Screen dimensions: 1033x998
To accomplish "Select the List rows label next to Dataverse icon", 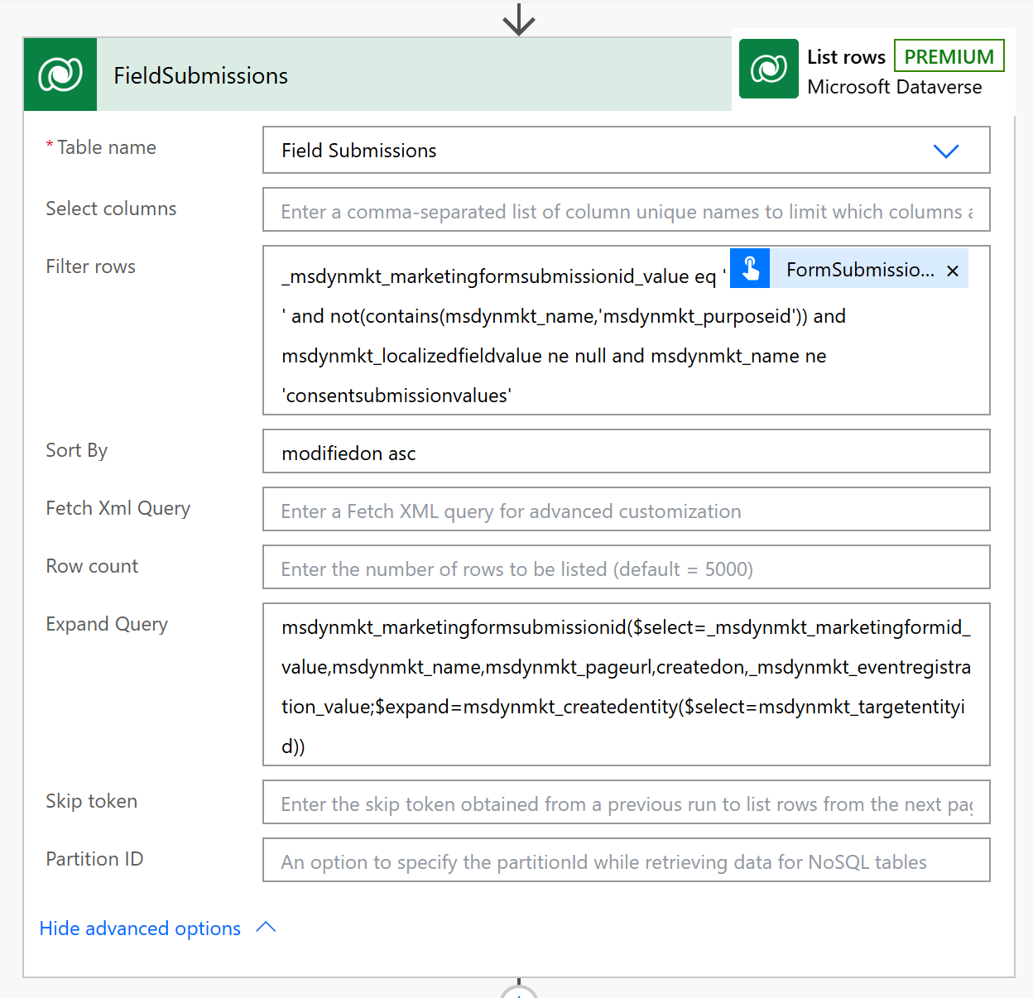I will pyautogui.click(x=846, y=56).
